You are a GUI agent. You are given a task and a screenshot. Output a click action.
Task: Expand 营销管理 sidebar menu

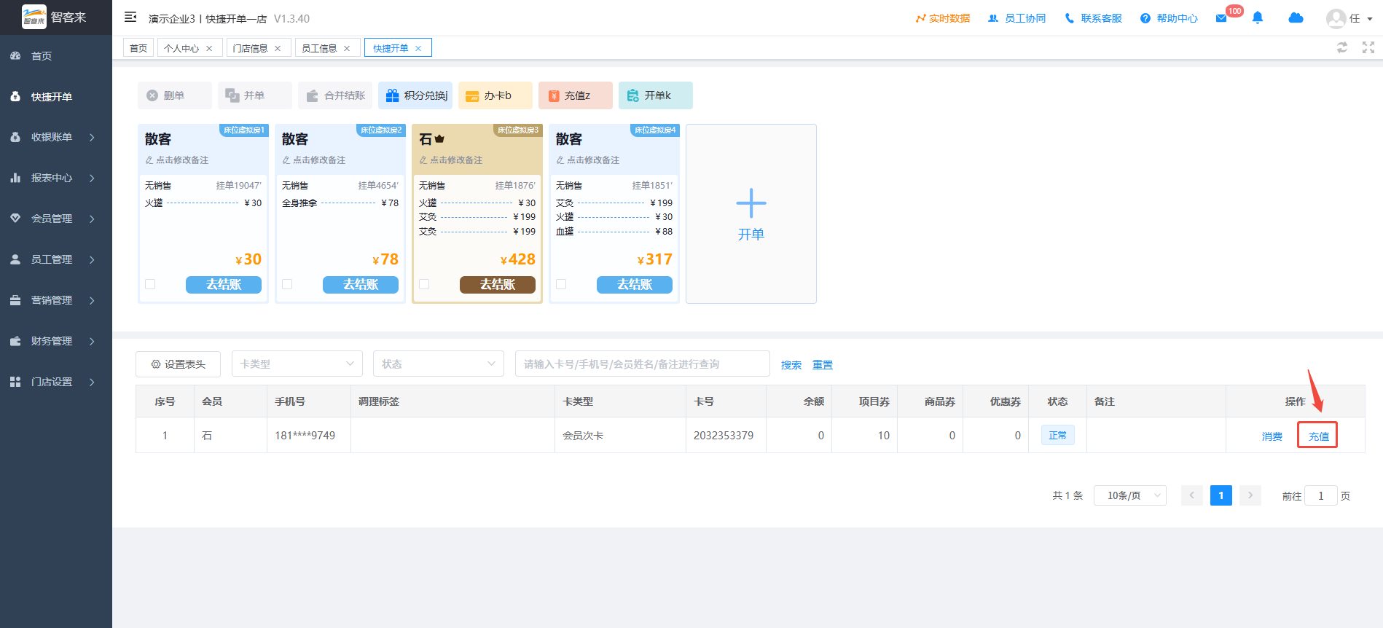tap(56, 300)
